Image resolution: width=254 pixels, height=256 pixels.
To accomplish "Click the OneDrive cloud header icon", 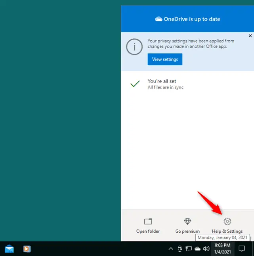I will 159,19.
